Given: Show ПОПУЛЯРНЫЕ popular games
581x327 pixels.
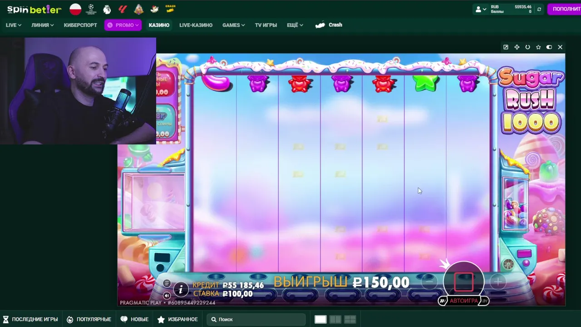Looking at the screenshot, I should pos(89,319).
